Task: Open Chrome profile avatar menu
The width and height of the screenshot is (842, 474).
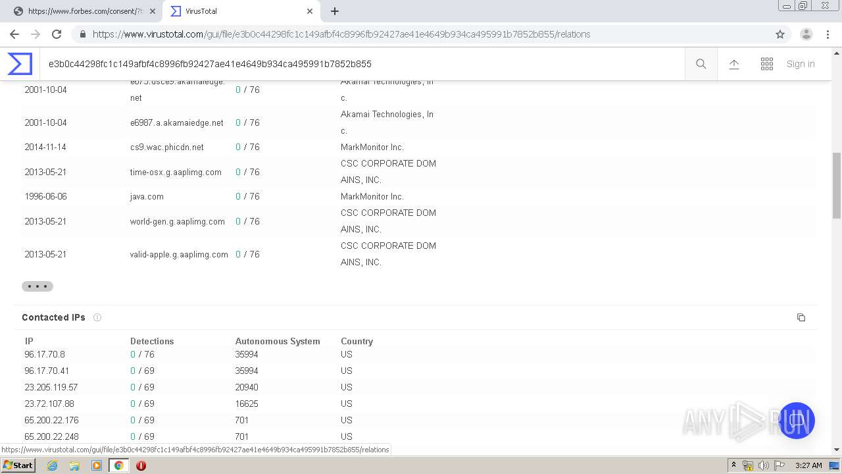Action: pyautogui.click(x=806, y=34)
